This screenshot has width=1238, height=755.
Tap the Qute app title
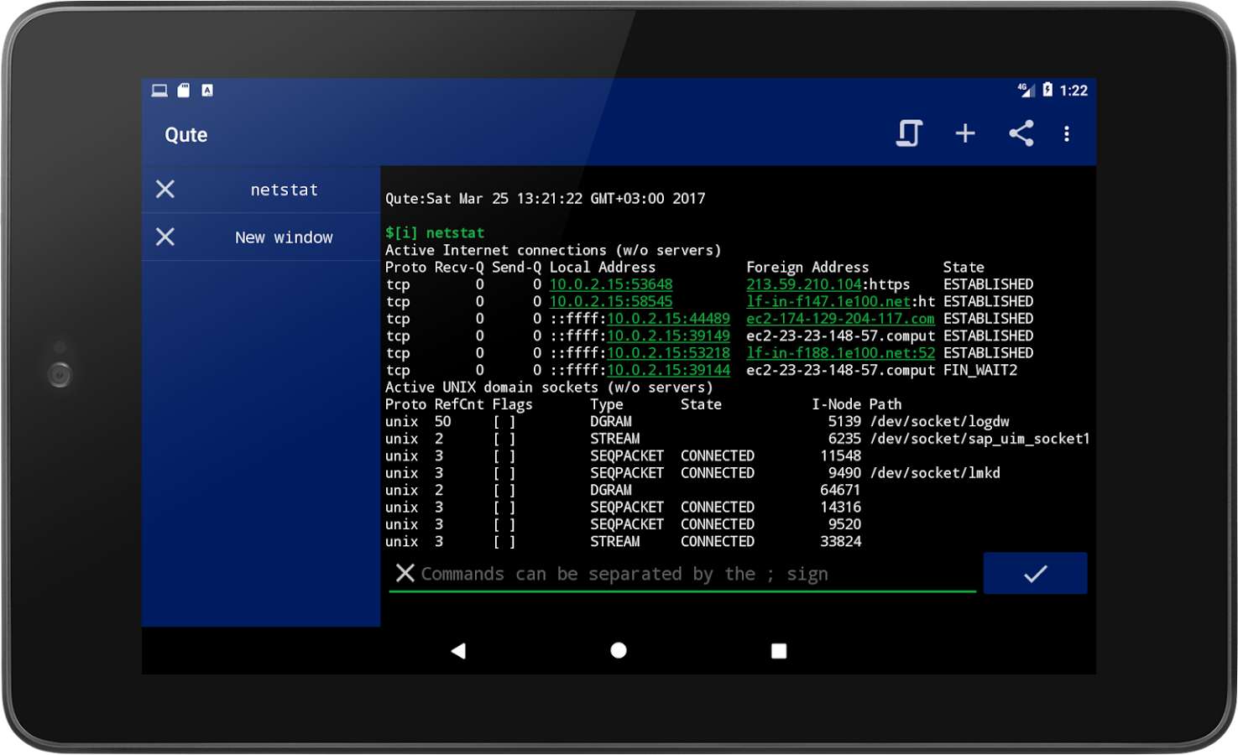coord(186,135)
